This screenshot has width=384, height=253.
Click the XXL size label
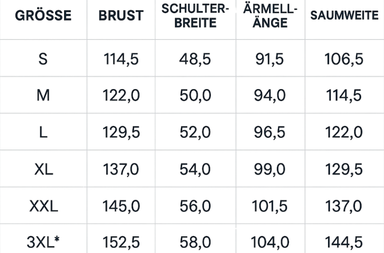[43, 206]
